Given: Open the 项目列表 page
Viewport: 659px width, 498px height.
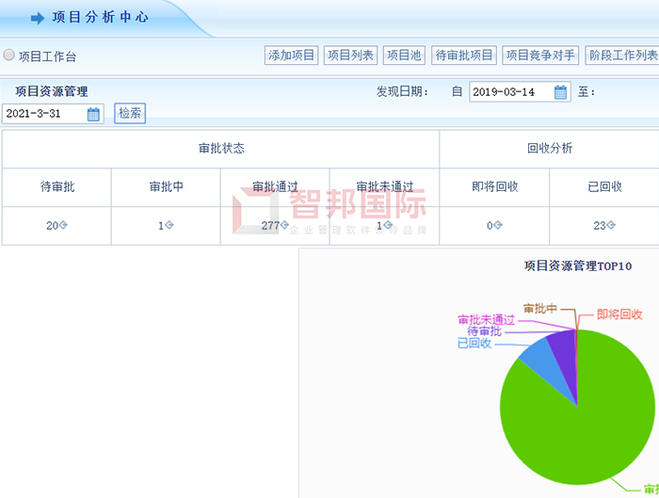Looking at the screenshot, I should tap(350, 55).
